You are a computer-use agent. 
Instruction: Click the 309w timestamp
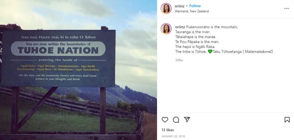(x=179, y=60)
